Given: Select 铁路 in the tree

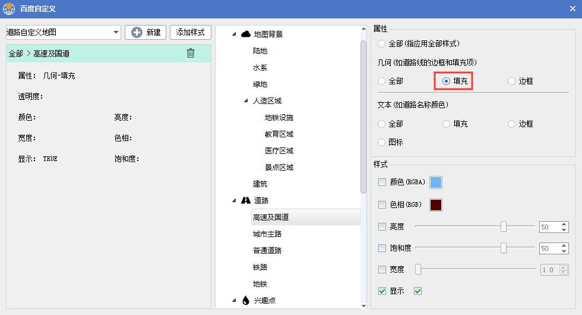Looking at the screenshot, I should [x=260, y=267].
